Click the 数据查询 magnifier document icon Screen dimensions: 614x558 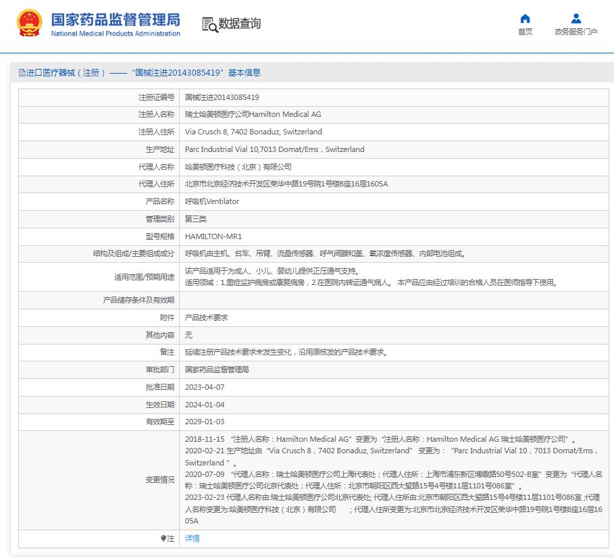209,24
